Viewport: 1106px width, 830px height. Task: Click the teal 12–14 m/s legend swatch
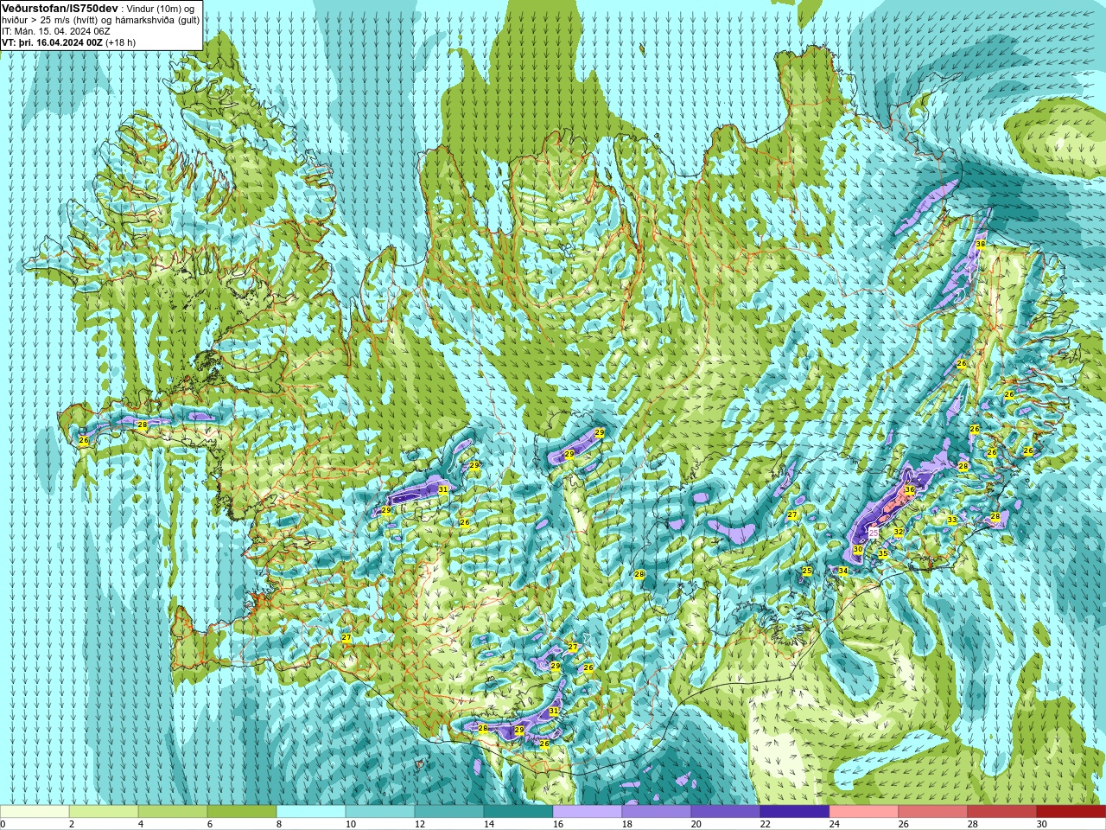click(x=449, y=812)
